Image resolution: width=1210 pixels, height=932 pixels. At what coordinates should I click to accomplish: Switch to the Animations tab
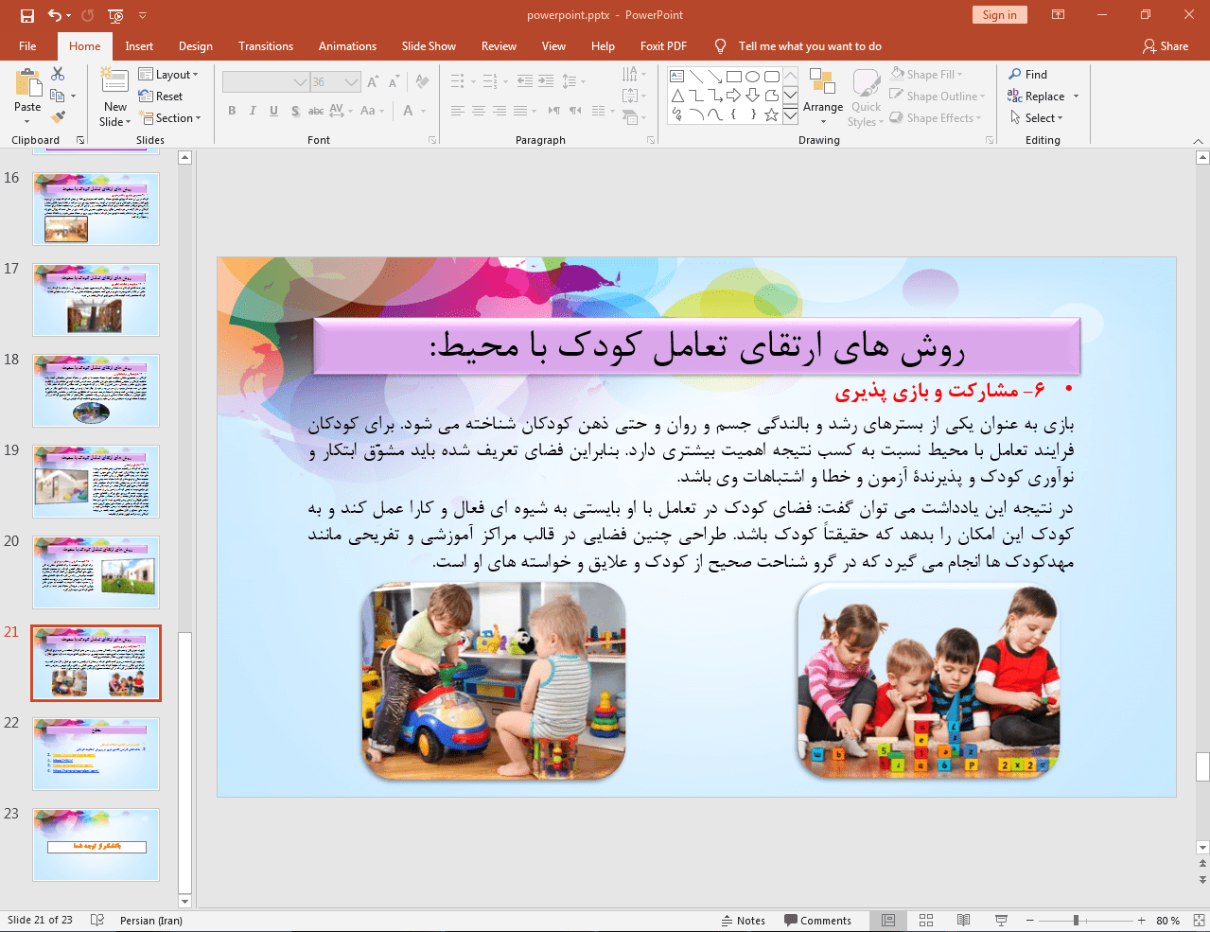coord(347,46)
